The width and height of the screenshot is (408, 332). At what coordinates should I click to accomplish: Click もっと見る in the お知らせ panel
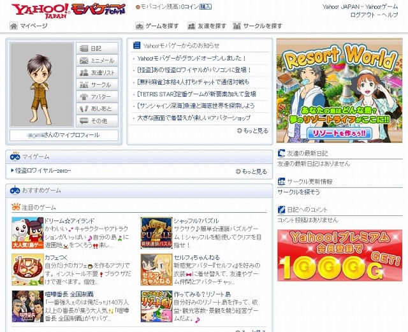tap(252, 131)
